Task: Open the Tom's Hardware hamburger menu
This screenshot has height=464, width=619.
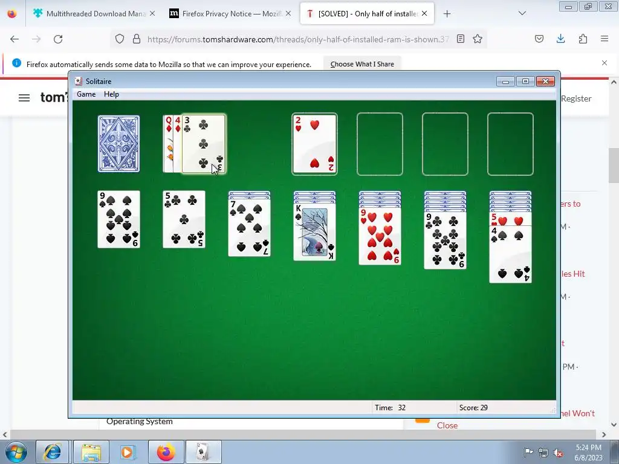Action: tap(24, 98)
